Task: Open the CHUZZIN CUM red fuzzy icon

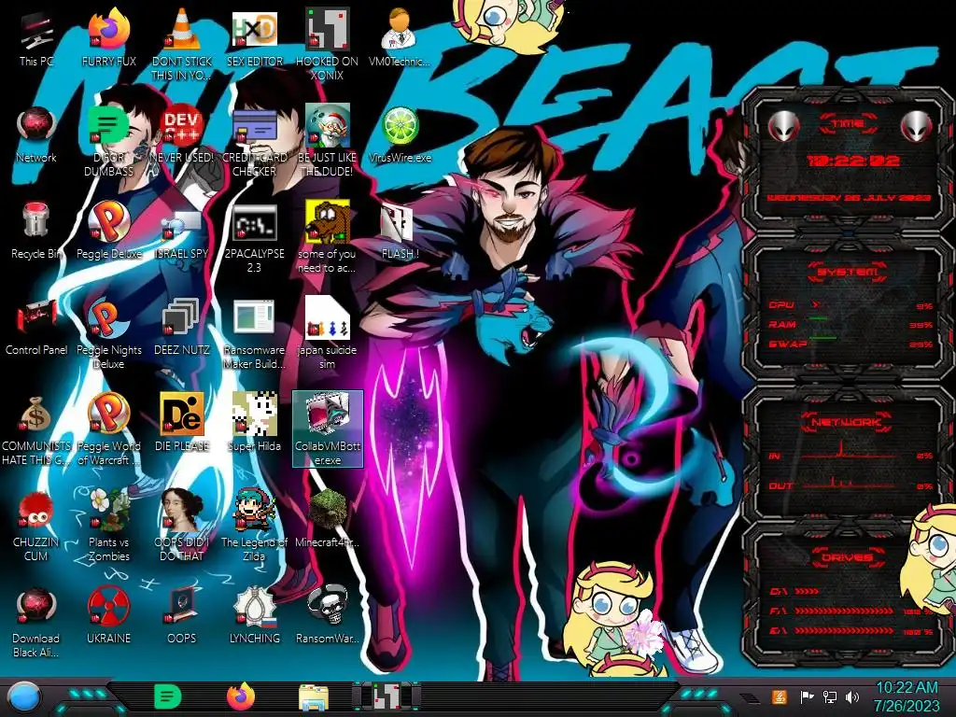Action: [x=36, y=526]
